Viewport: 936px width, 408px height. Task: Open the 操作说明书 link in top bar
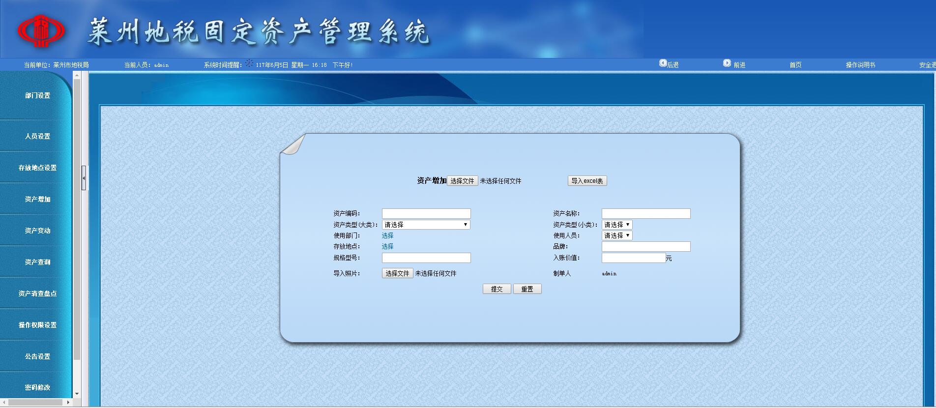pos(860,65)
